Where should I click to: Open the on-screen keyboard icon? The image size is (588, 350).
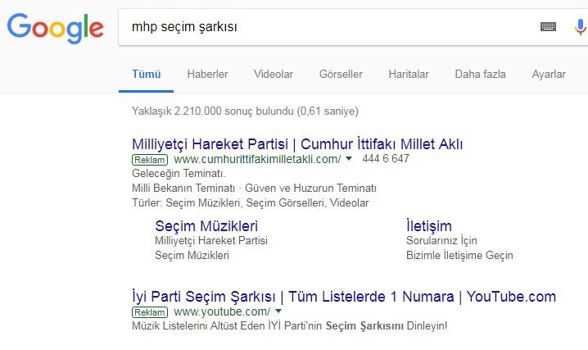point(548,26)
